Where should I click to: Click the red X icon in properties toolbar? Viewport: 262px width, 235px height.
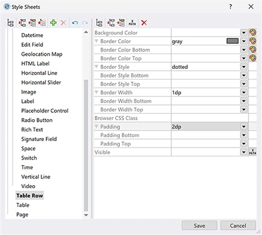click(144, 23)
